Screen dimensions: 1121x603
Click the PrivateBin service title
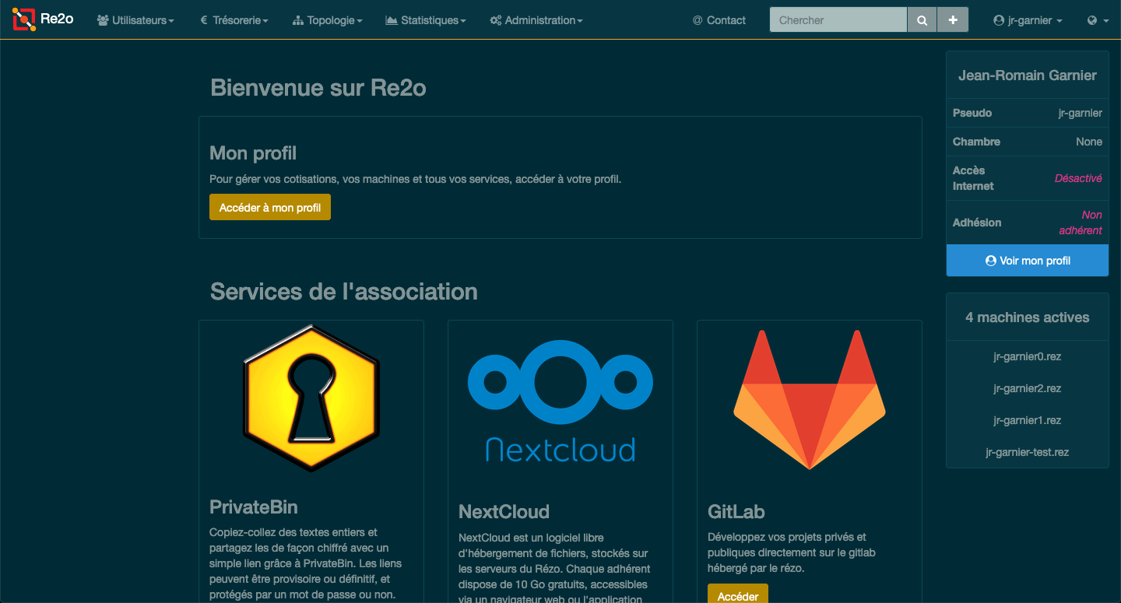tap(254, 507)
